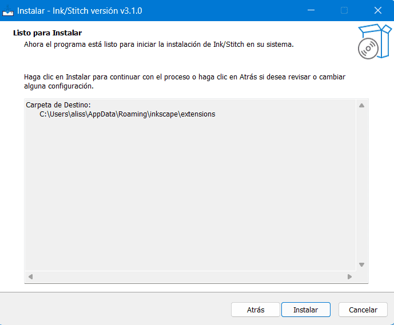The width and height of the screenshot is (394, 325).
Task: Click the destination path C:\Users\aliss\AppData\Roaming\inkscape\extensions
Action: [128, 114]
